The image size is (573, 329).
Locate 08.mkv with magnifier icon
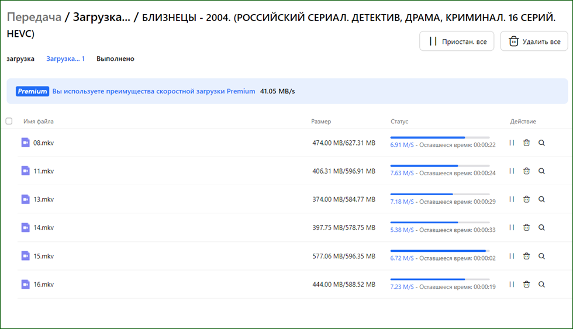coord(541,143)
